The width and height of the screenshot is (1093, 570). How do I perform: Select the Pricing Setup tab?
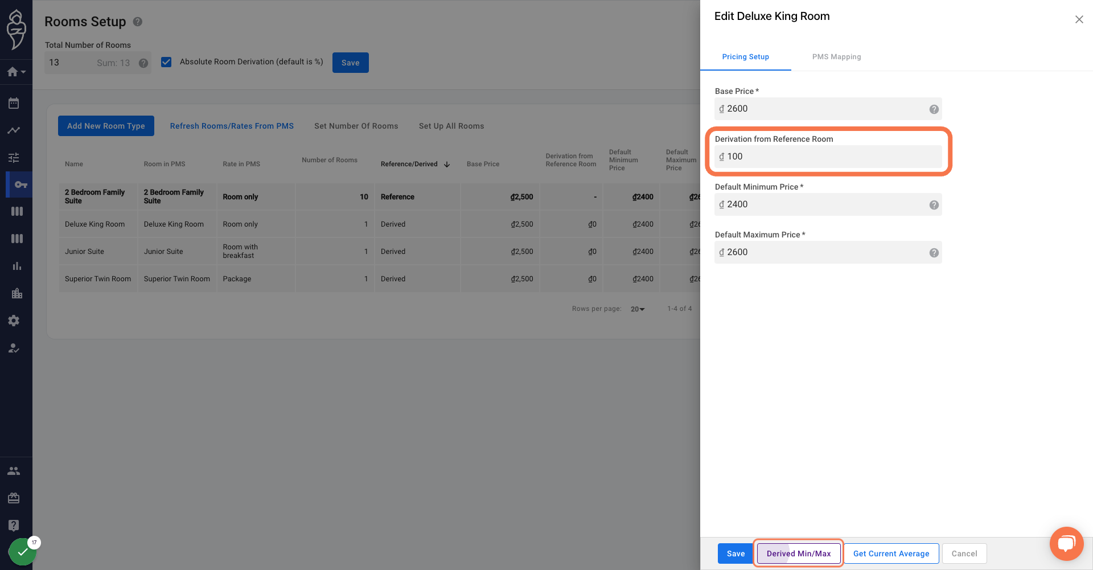(x=746, y=57)
